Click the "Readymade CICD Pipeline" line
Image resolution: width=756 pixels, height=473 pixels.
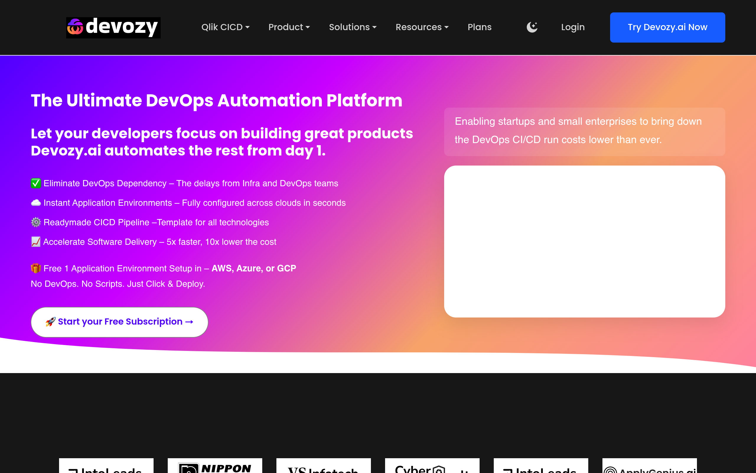coord(150,222)
